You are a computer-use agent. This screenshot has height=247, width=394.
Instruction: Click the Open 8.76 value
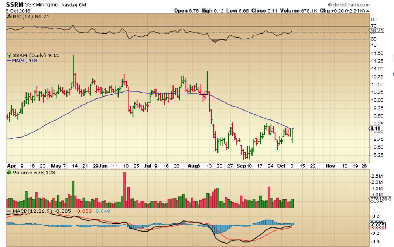pyautogui.click(x=186, y=11)
